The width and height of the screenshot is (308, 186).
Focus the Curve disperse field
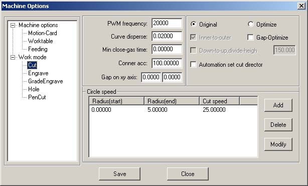(x=167, y=36)
